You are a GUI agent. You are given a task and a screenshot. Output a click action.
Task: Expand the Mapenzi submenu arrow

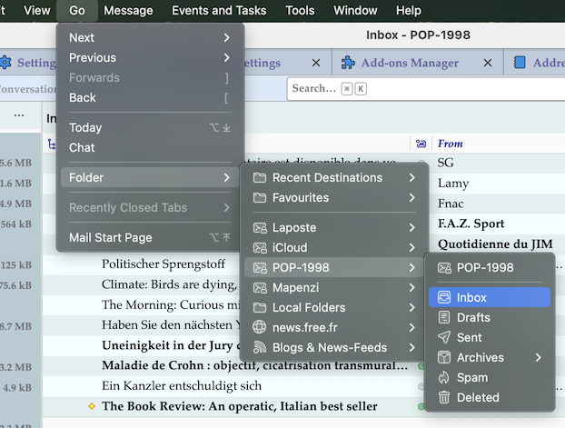coord(412,288)
